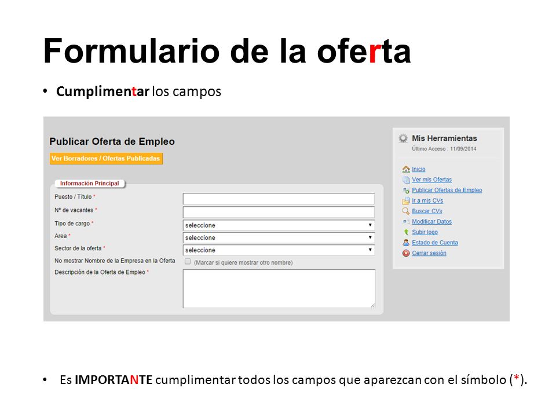This screenshot has height=417, width=556.
Task: Click the card icon beside Modificar Datos
Action: [x=406, y=222]
